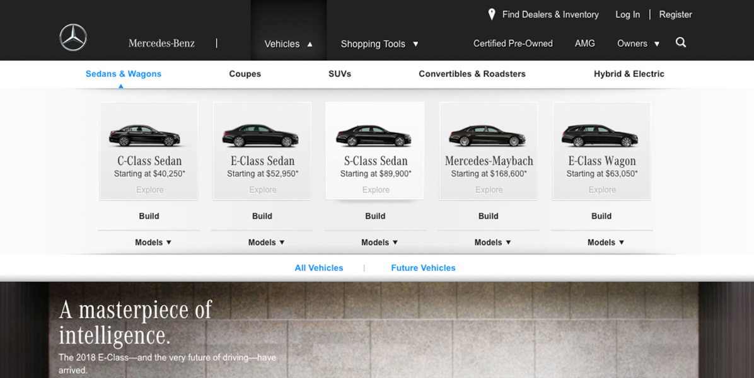Select the Hybrid & Electric tab
This screenshot has height=378, width=754.
[x=629, y=74]
